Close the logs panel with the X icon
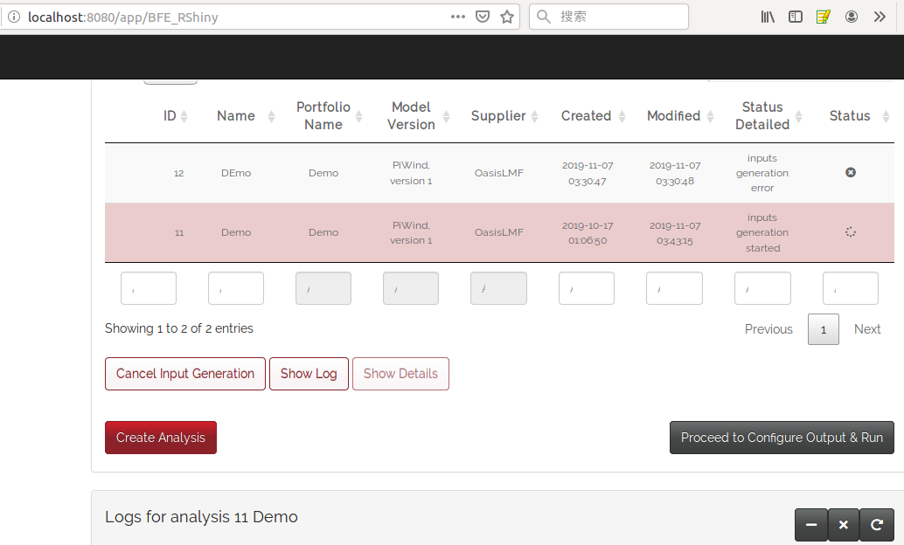904x545 pixels. tap(843, 525)
